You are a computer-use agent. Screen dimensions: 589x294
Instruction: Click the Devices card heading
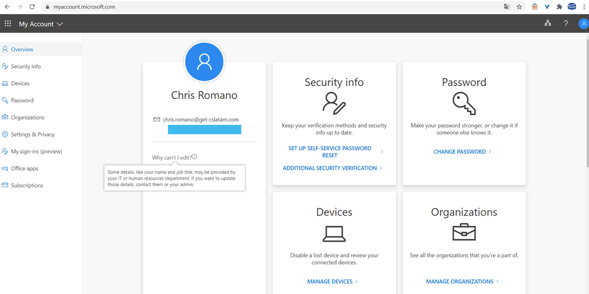[334, 212]
